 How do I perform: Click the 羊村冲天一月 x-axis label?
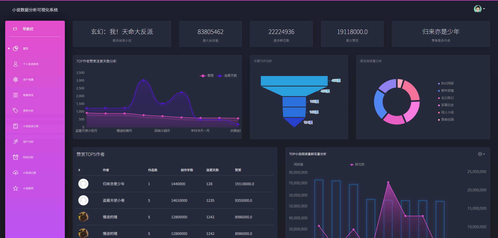click(200, 131)
